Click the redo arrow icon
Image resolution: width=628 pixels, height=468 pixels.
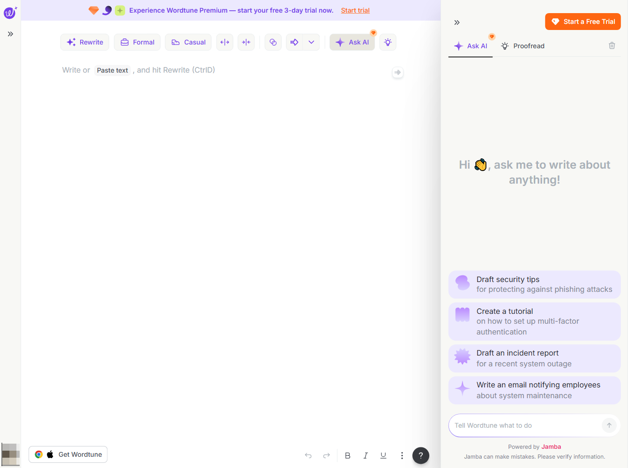tap(327, 455)
